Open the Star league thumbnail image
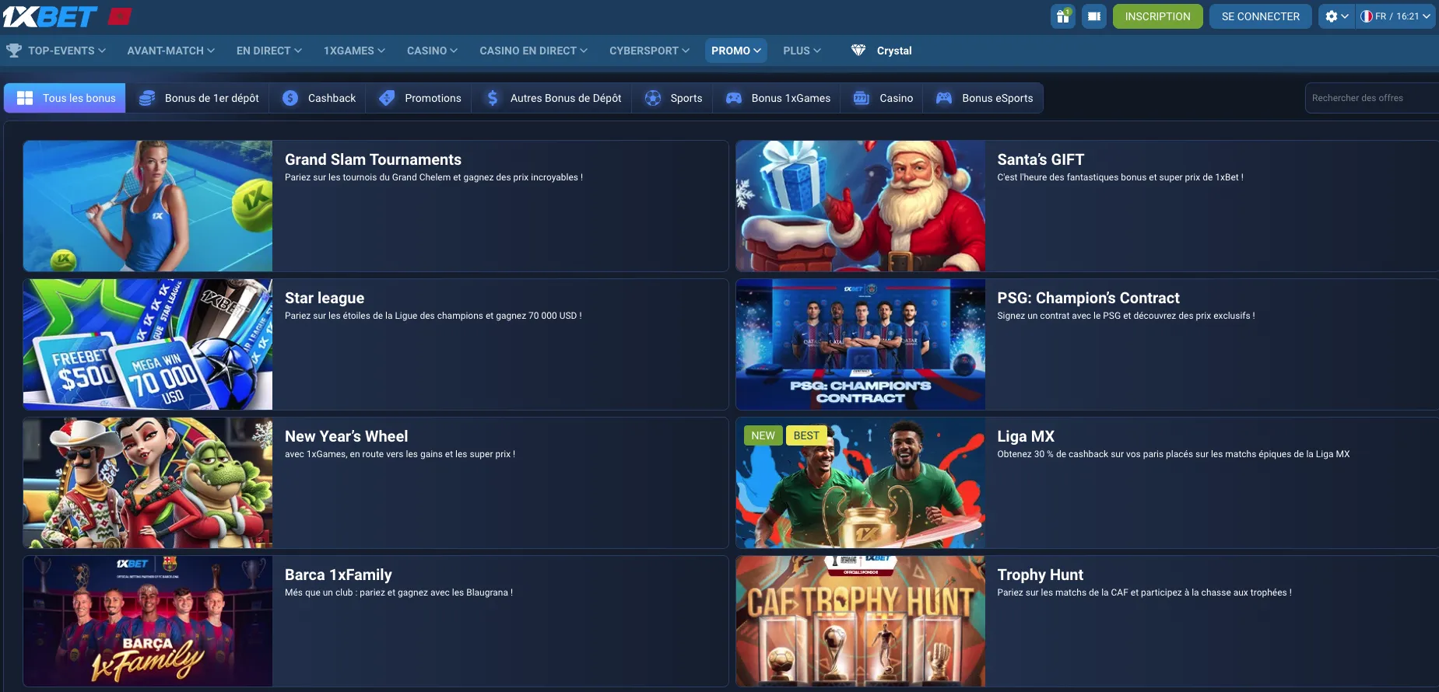This screenshot has height=692, width=1439. coord(148,344)
